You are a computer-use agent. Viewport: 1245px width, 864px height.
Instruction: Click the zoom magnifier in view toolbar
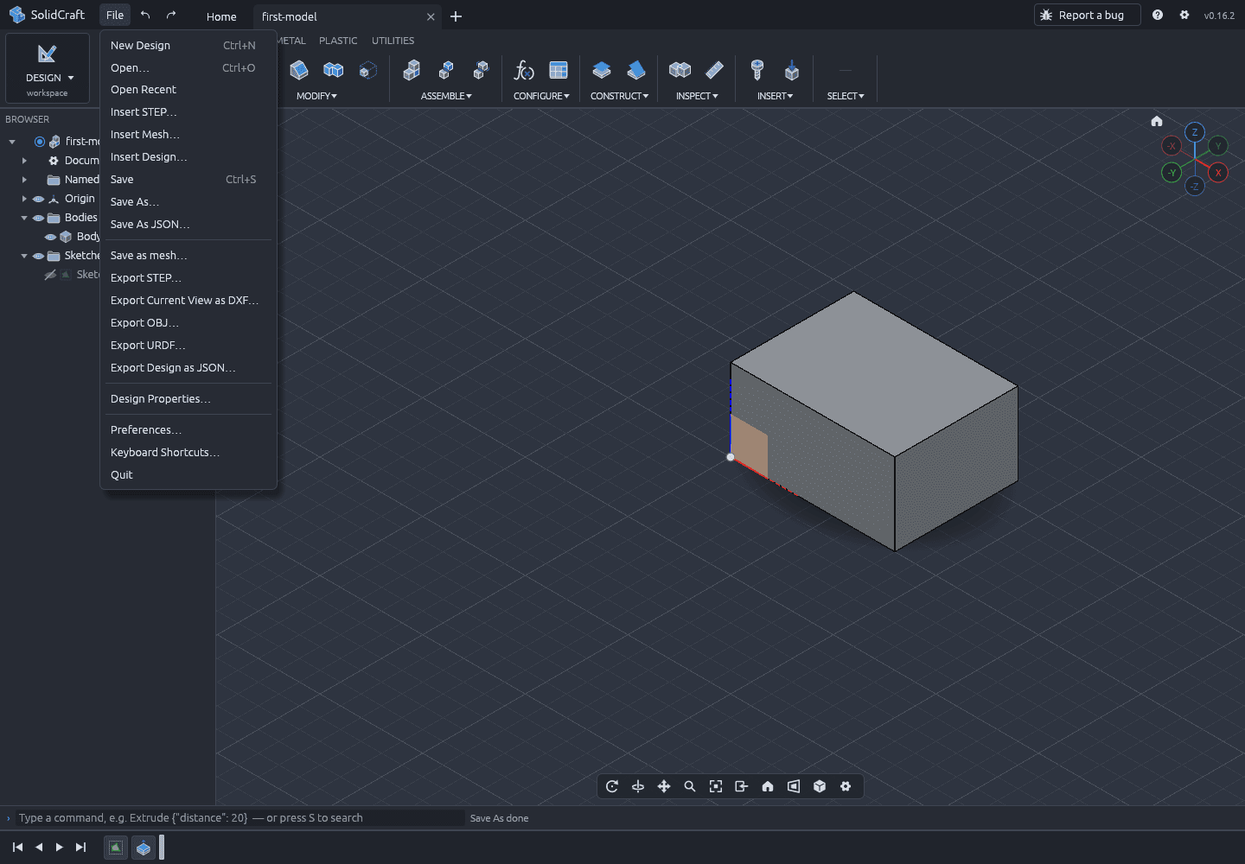pyautogui.click(x=690, y=786)
